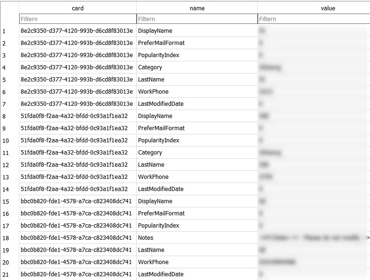370x280 pixels.
Task: Click PreferMailFormat cell in row 16
Action: pos(197,214)
